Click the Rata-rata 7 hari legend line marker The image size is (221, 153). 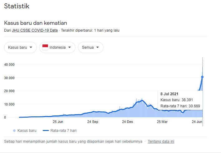coord(46,131)
